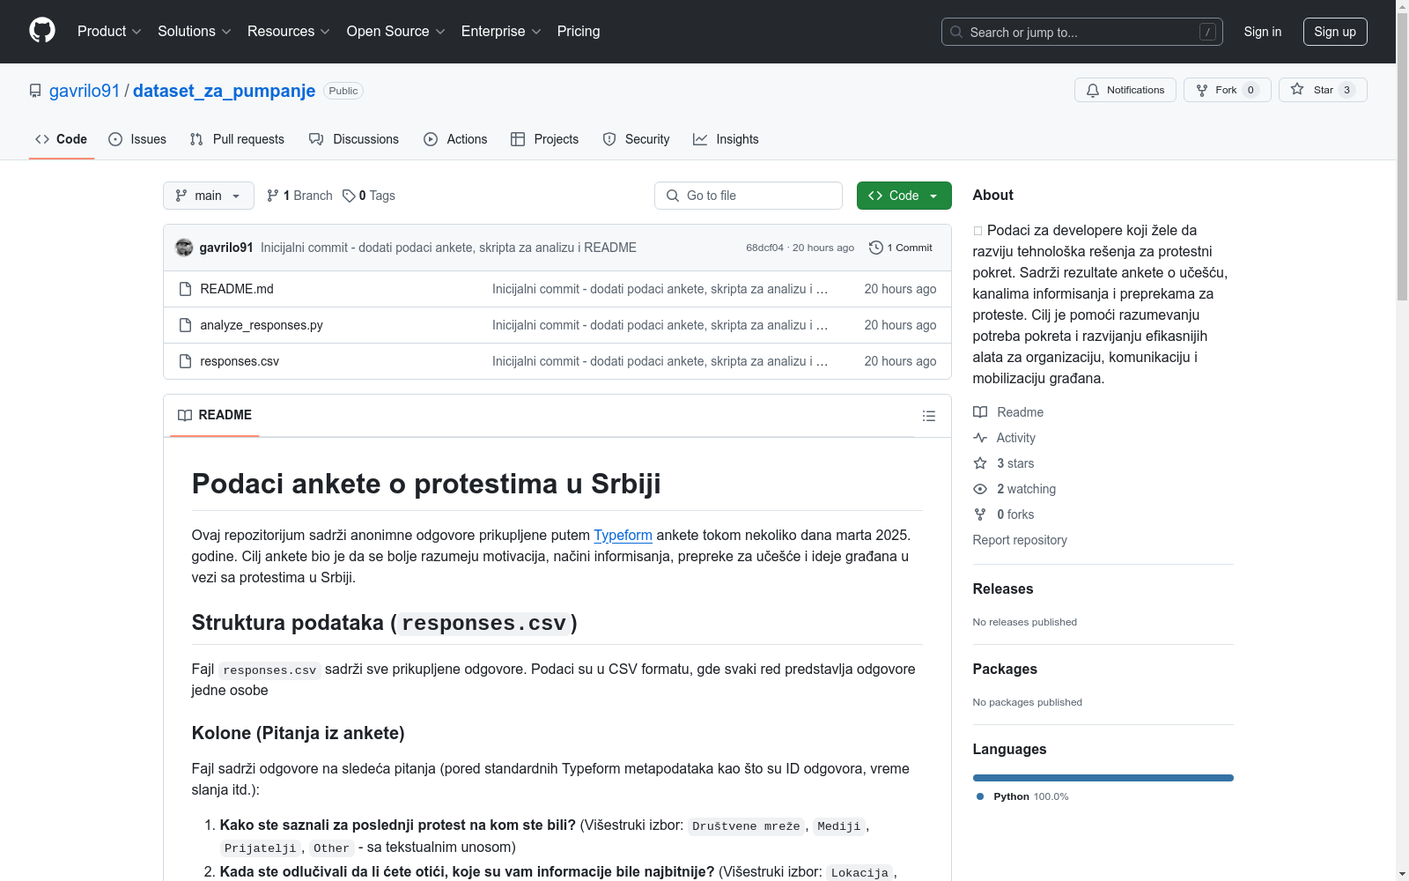Screen dimensions: 1409x881
Task: Switch to the Discussions tab
Action: pos(354,139)
